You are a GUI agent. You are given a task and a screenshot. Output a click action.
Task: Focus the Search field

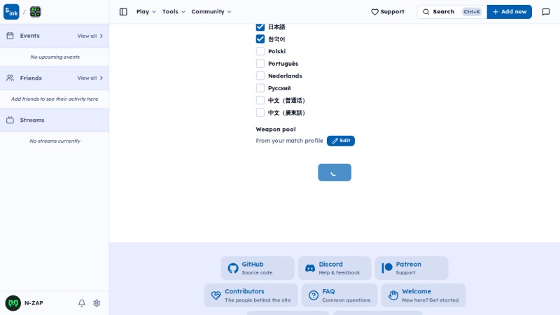pos(451,12)
